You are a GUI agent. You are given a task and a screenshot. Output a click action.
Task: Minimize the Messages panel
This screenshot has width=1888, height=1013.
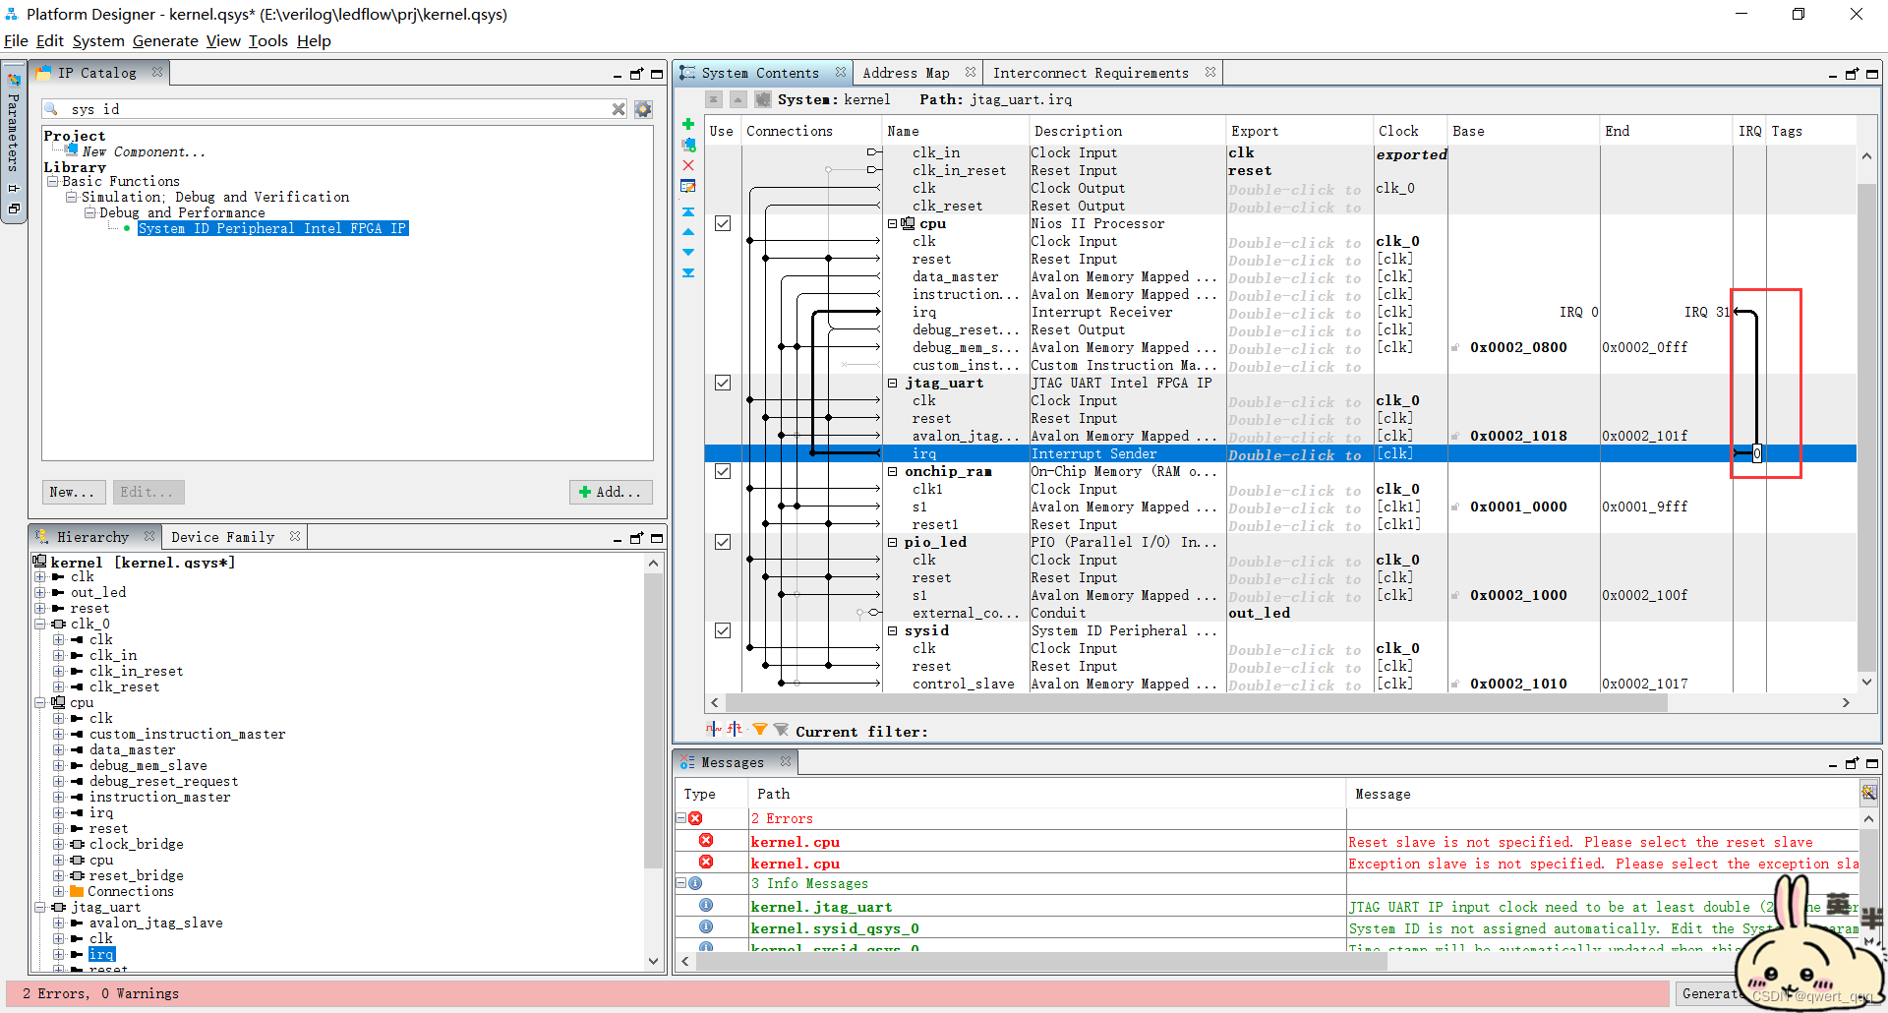pos(1833,764)
